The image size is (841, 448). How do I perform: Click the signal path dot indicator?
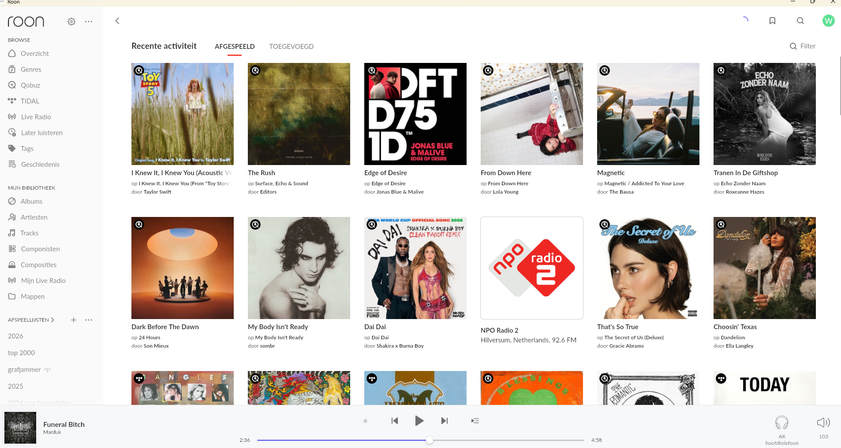tap(365, 421)
